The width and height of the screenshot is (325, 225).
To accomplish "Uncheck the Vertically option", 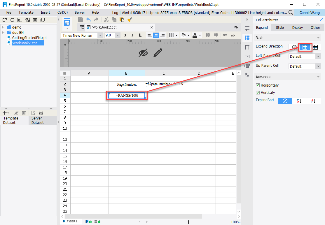I will (x=258, y=92).
